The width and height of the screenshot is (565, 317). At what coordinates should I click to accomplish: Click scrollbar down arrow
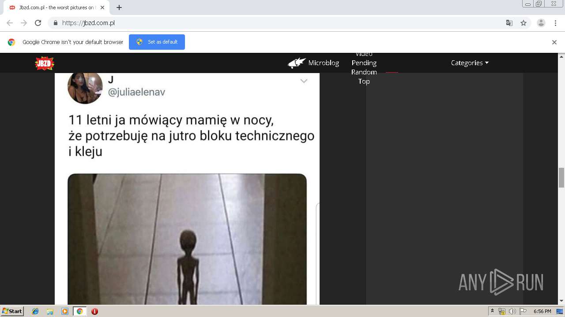point(561,301)
